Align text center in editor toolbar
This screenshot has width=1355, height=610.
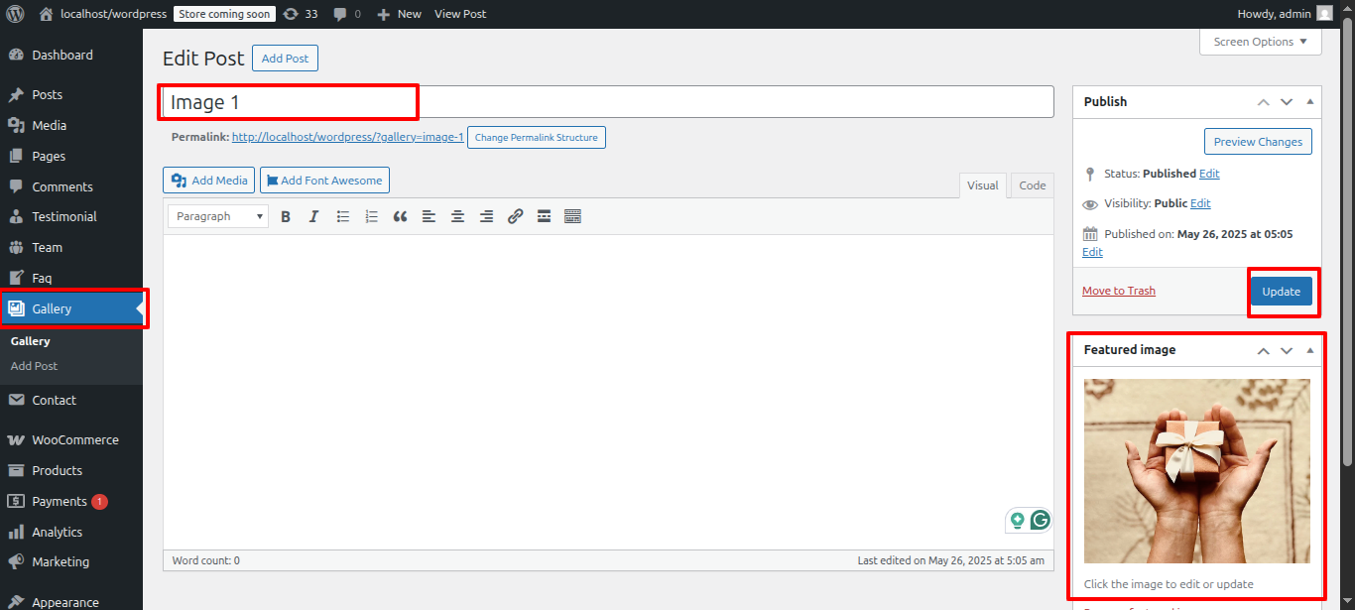point(457,216)
